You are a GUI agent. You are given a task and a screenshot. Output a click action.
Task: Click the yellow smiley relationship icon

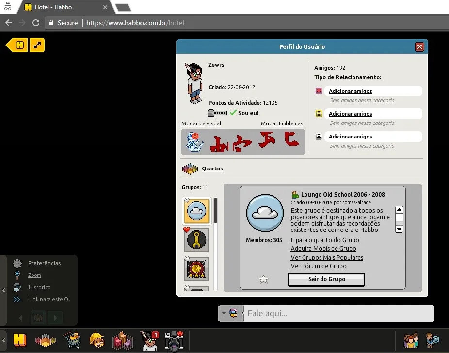click(319, 114)
